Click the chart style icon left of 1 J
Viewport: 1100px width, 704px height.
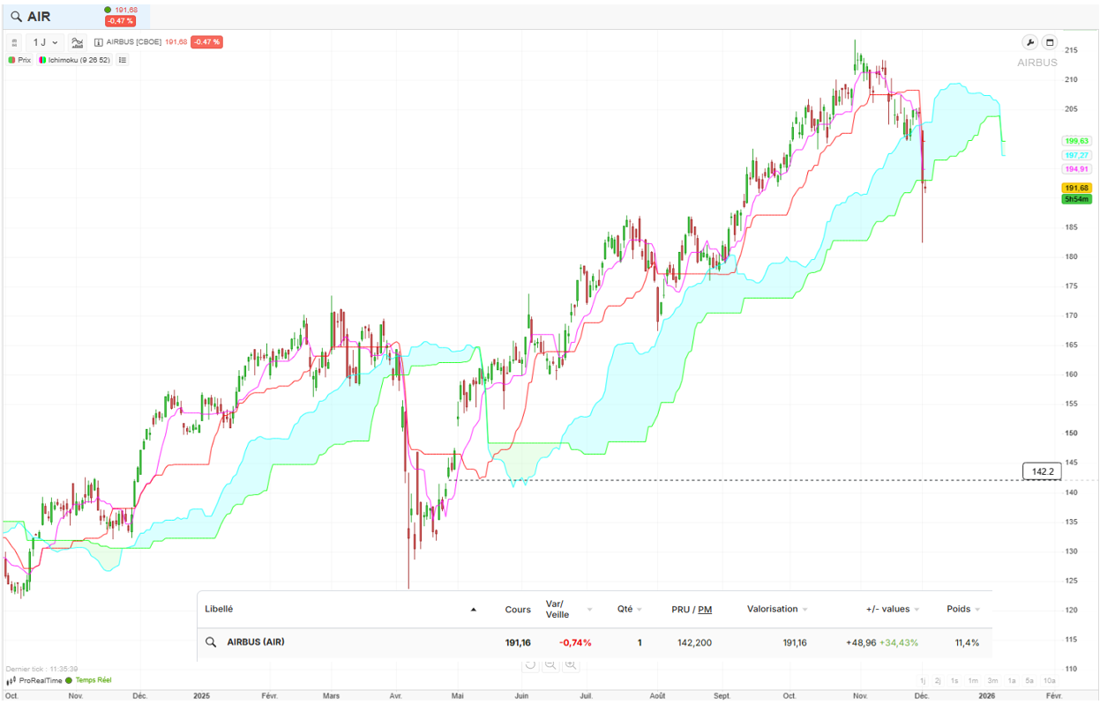click(14, 42)
